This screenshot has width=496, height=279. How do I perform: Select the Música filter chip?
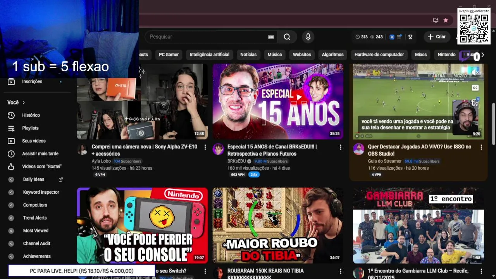pos(275,55)
